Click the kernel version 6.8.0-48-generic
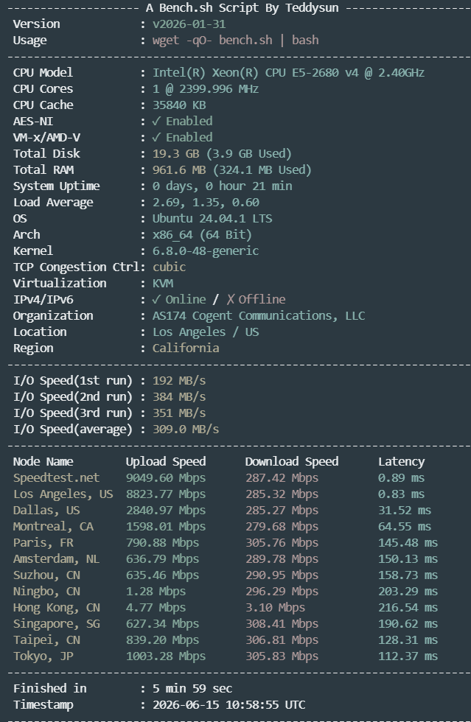471x722 pixels. tap(206, 251)
